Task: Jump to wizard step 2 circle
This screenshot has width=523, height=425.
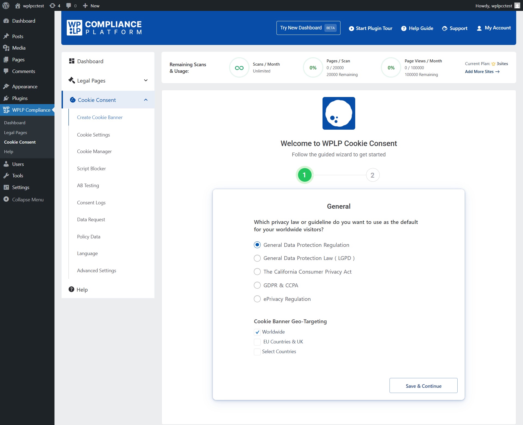Action: pyautogui.click(x=372, y=175)
